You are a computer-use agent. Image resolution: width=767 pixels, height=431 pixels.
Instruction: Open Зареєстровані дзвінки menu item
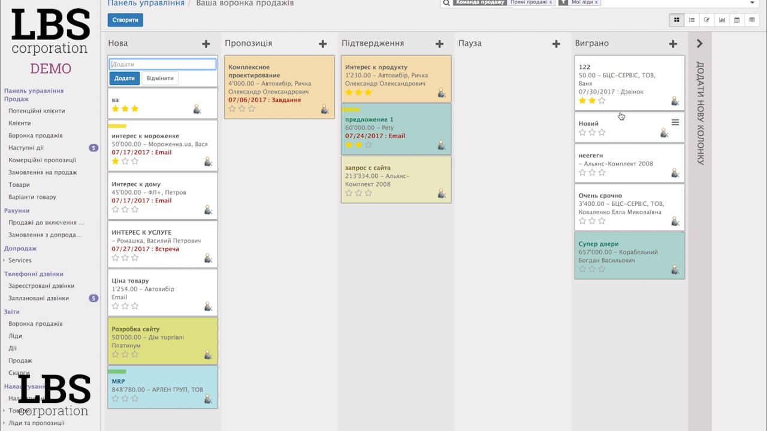pos(41,286)
